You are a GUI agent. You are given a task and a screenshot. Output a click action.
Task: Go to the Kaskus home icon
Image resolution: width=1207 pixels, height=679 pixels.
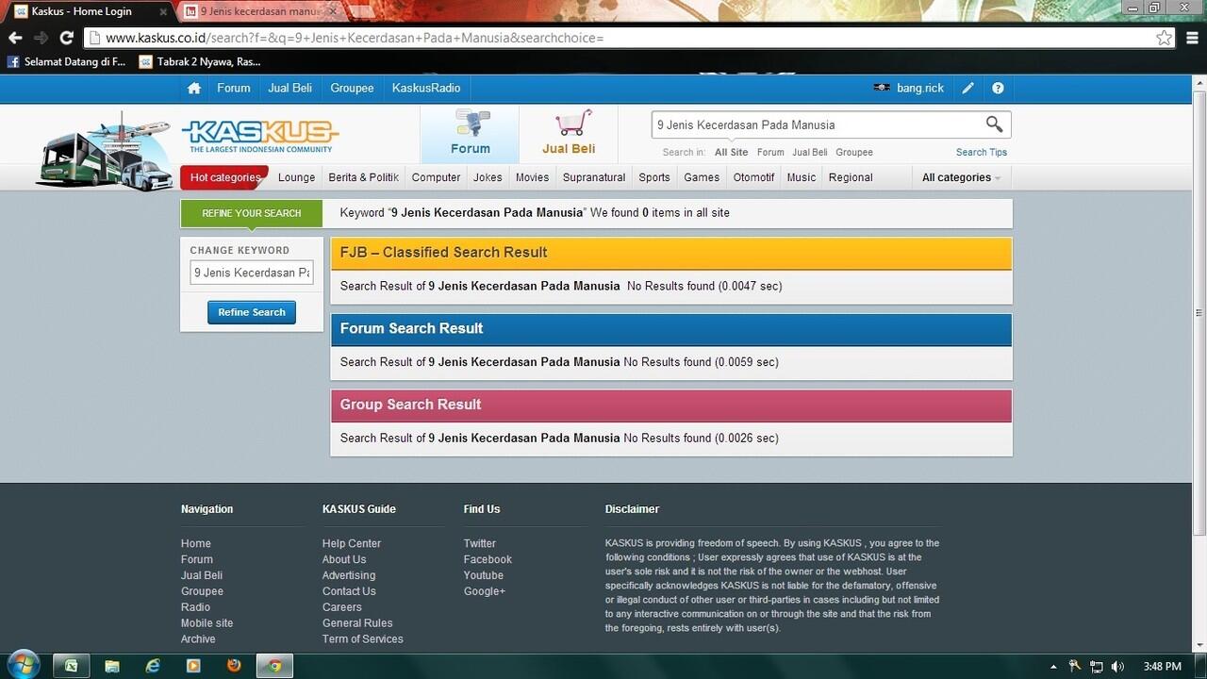(194, 88)
